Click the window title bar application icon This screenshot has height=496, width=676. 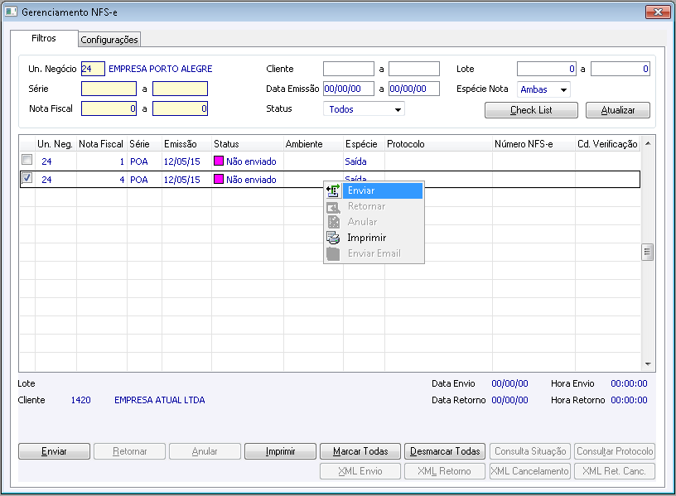click(x=11, y=12)
